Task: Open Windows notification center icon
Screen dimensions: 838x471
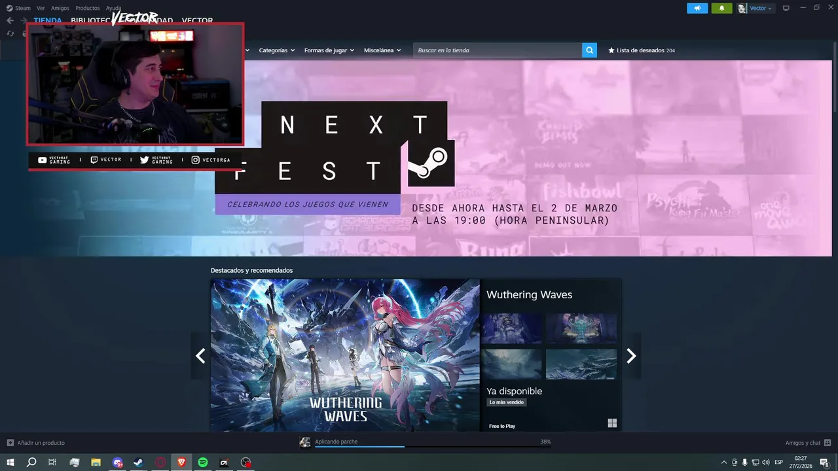Action: (x=825, y=462)
